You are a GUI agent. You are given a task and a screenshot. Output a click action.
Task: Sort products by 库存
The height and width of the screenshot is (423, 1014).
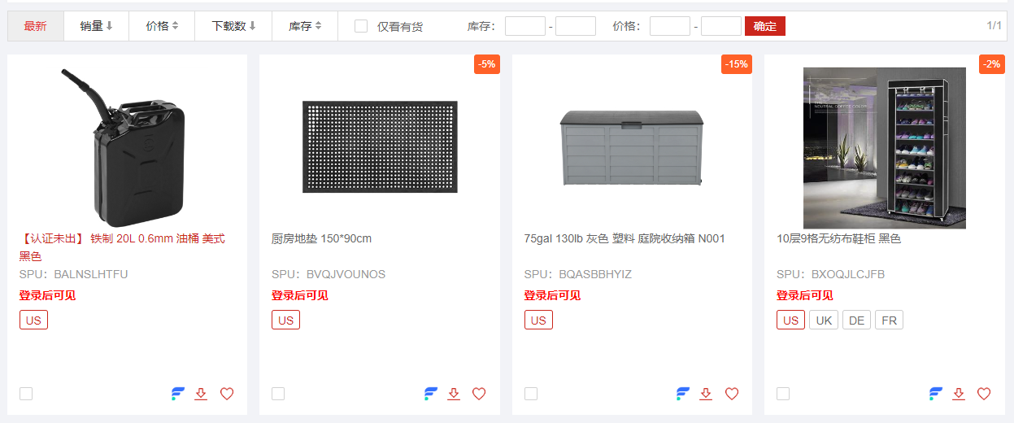click(x=305, y=26)
